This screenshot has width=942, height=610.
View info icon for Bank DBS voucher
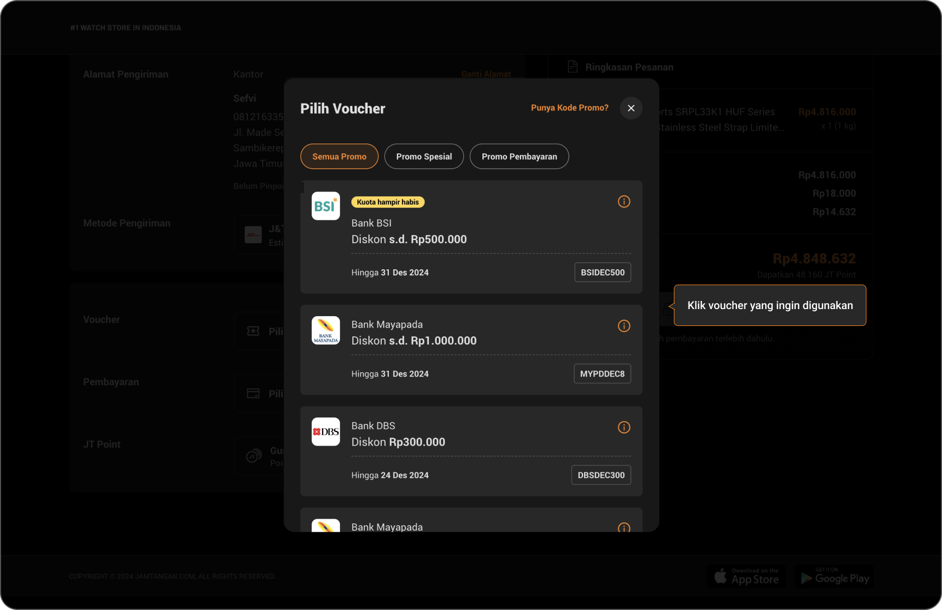pos(624,427)
